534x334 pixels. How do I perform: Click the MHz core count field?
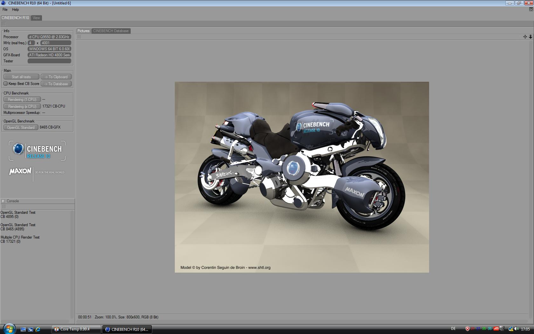(x=31, y=43)
